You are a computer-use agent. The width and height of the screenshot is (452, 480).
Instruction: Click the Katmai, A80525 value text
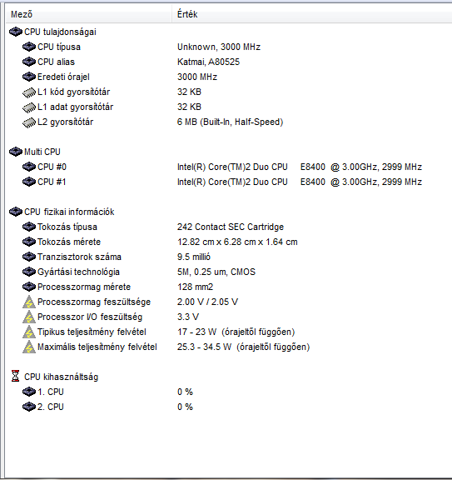pyautogui.click(x=208, y=62)
